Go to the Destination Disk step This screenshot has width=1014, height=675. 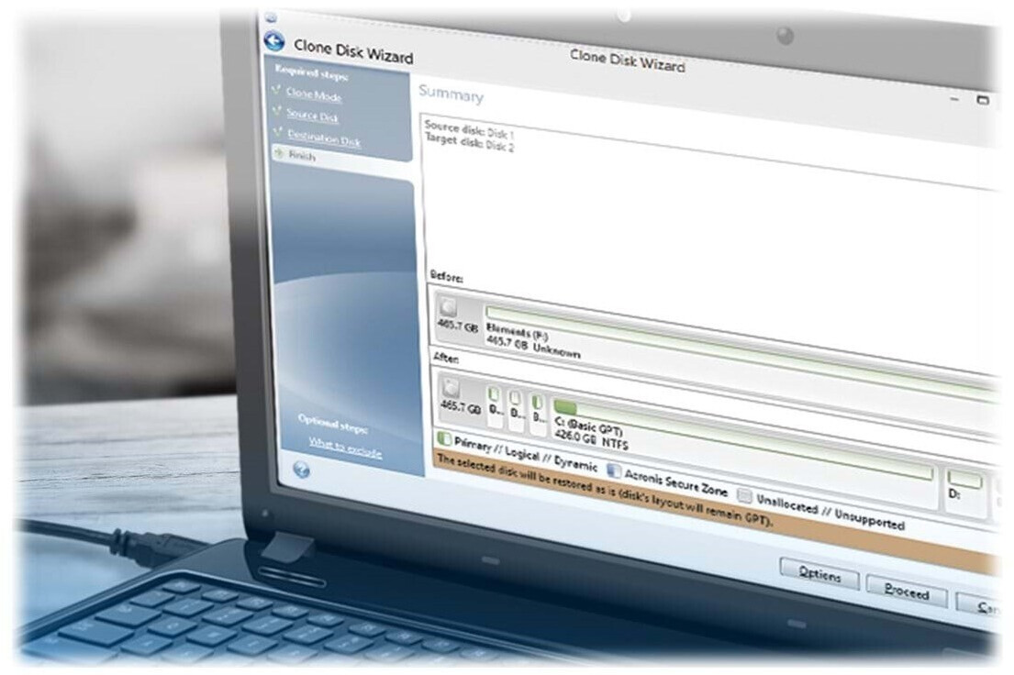click(x=323, y=138)
